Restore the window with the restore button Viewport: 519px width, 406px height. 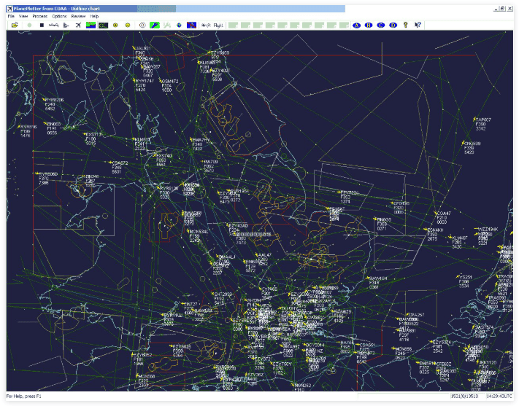(503, 9)
